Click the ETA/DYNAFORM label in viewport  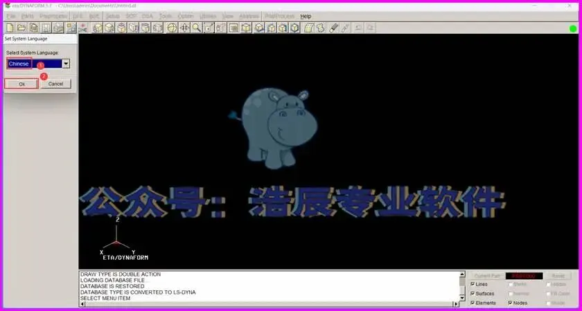125,258
